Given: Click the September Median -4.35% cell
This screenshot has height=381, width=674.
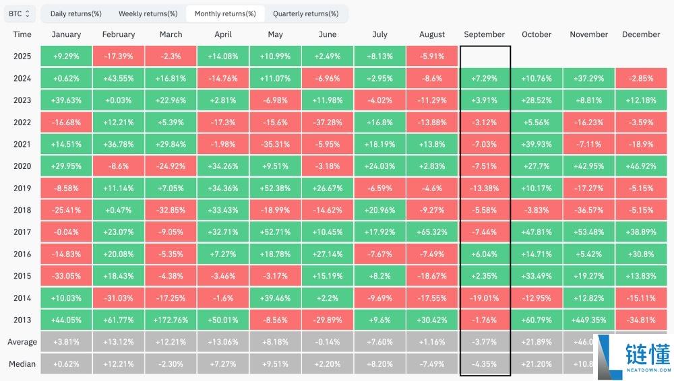Looking at the screenshot, I should [x=485, y=364].
